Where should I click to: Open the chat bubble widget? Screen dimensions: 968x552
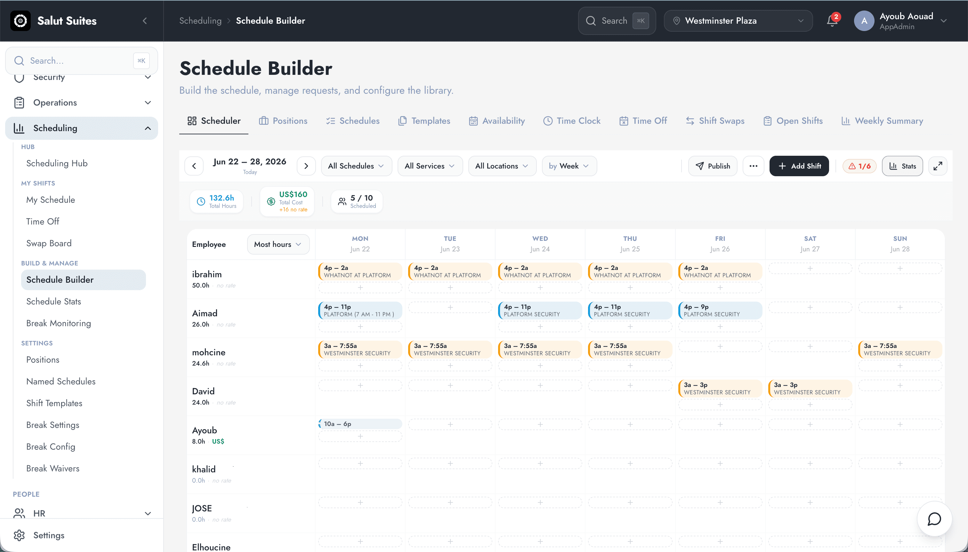click(x=934, y=519)
